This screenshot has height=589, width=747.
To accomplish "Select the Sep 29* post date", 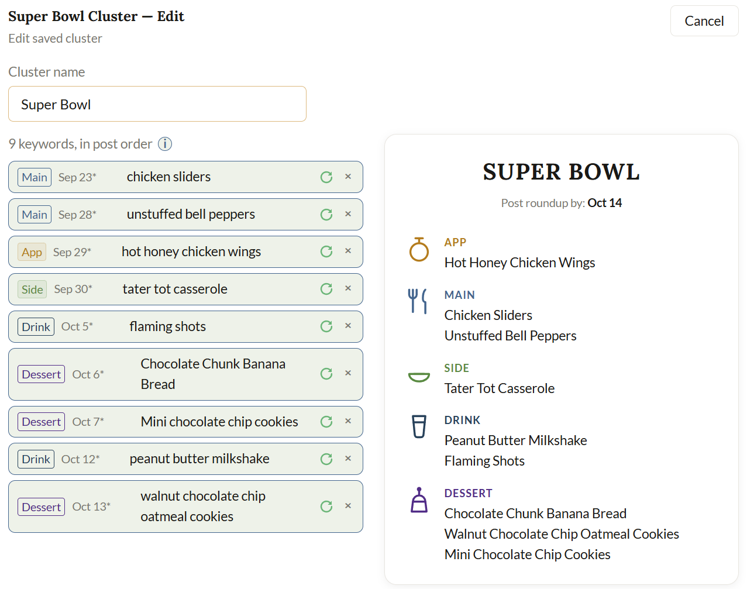I will coord(72,252).
